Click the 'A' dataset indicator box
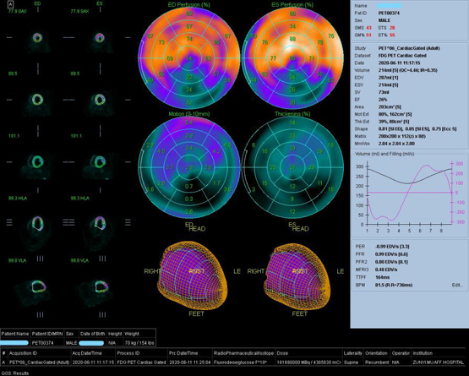This screenshot has height=376, width=469. 10,4
